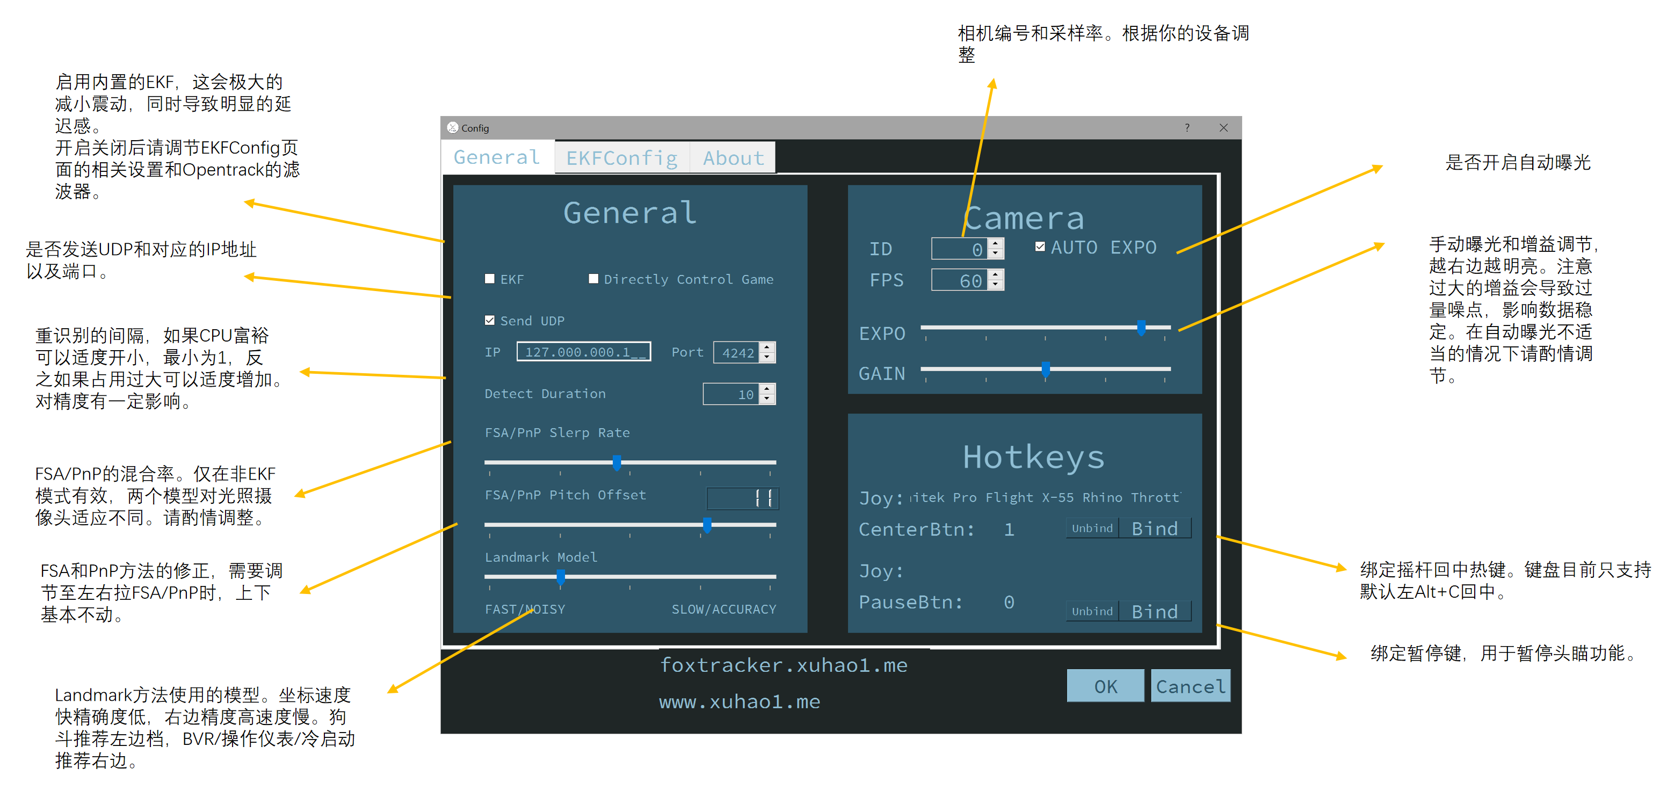Decrease the FPS spinner value
The image size is (1660, 790).
pos(996,285)
